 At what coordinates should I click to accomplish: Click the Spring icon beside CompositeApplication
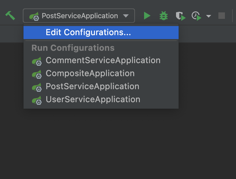37,74
